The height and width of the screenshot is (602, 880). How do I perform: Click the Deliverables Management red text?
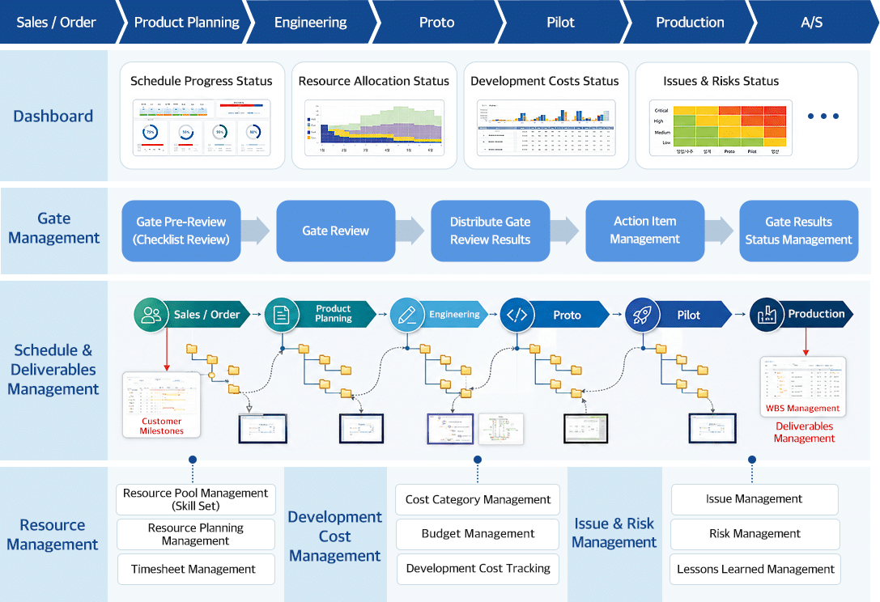pyautogui.click(x=804, y=432)
